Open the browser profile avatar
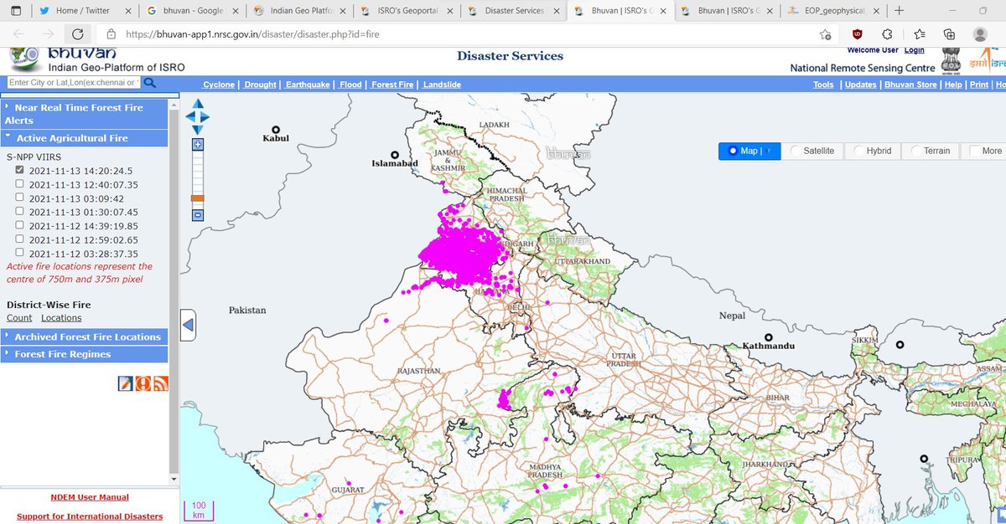 [x=980, y=34]
